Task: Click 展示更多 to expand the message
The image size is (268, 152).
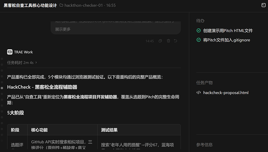Action: coord(63,29)
